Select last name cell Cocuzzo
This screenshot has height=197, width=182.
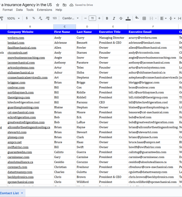(87, 162)
